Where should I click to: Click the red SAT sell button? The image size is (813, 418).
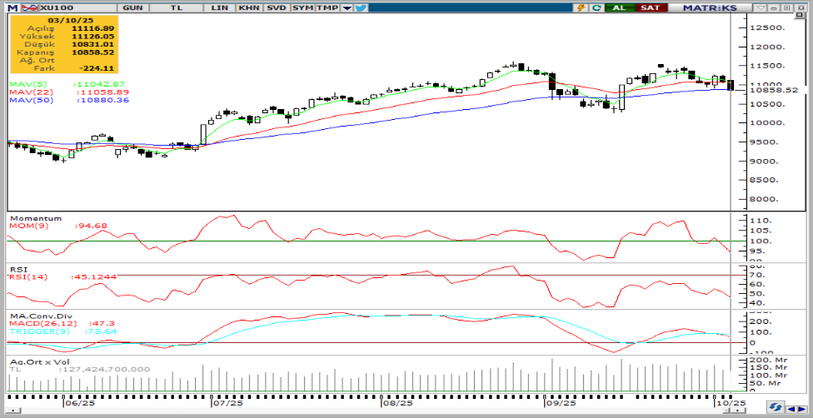[649, 7]
